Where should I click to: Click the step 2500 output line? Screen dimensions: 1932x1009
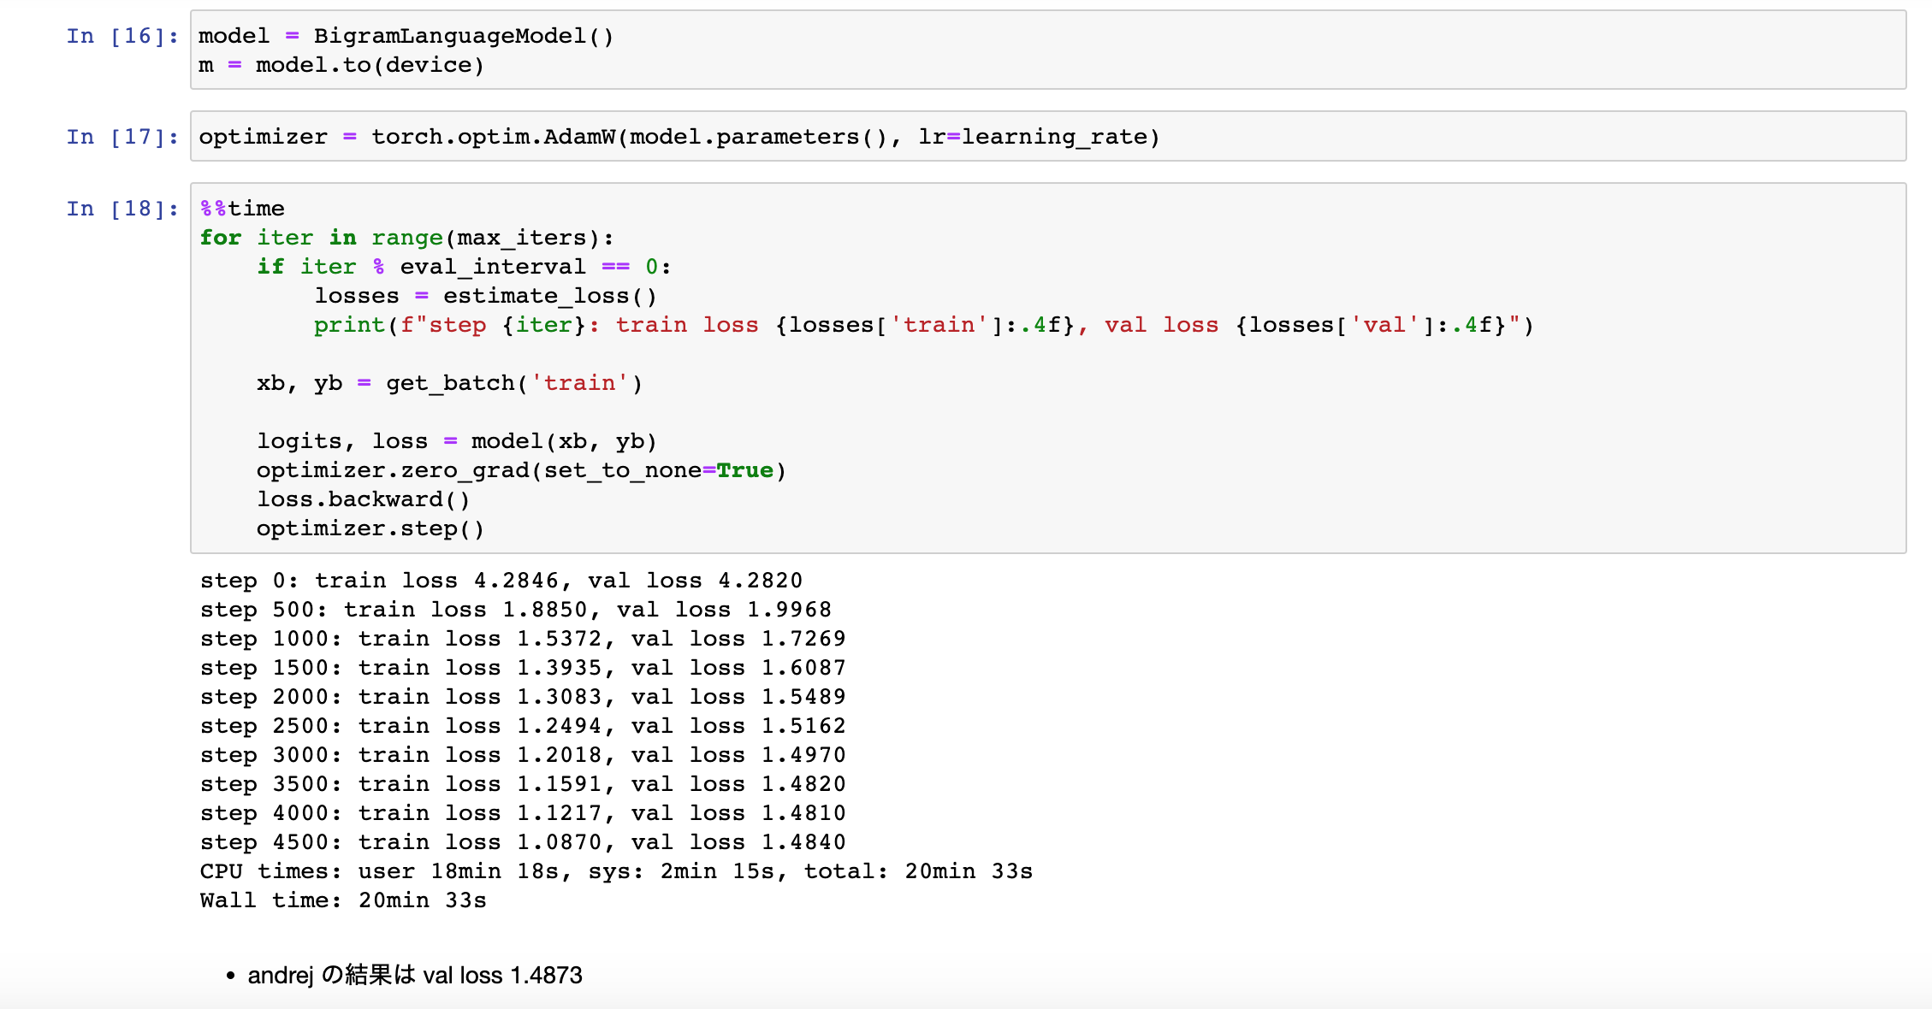[x=523, y=726]
